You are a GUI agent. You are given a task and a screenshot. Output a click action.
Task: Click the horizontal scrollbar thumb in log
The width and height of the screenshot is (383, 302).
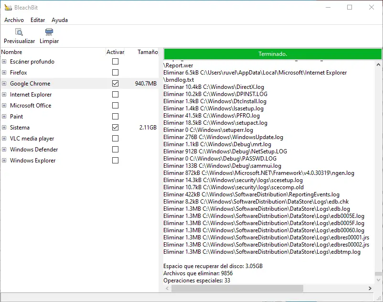[237, 288]
